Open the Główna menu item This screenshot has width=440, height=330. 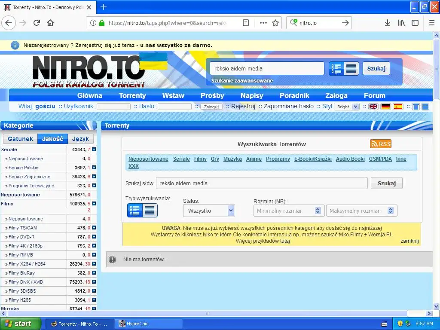click(90, 96)
